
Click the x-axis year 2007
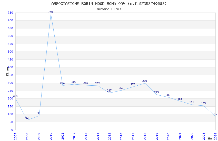15,136
